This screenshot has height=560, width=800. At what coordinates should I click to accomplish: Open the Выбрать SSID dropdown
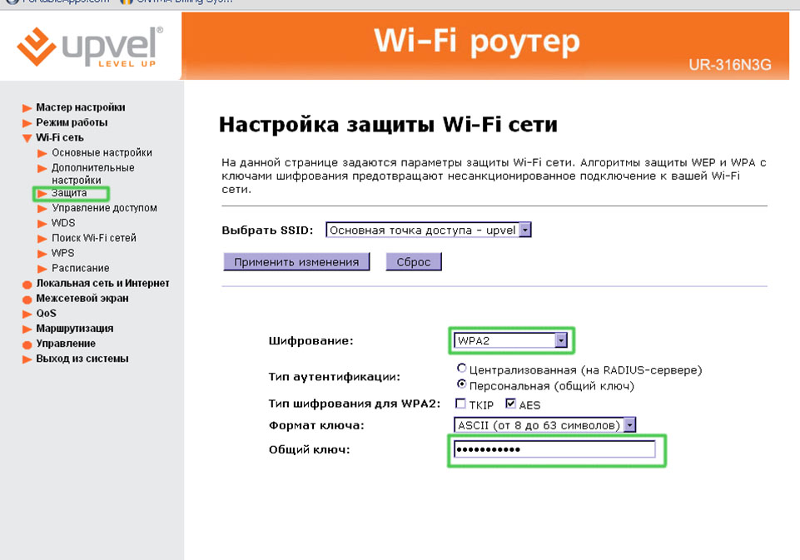click(x=524, y=230)
